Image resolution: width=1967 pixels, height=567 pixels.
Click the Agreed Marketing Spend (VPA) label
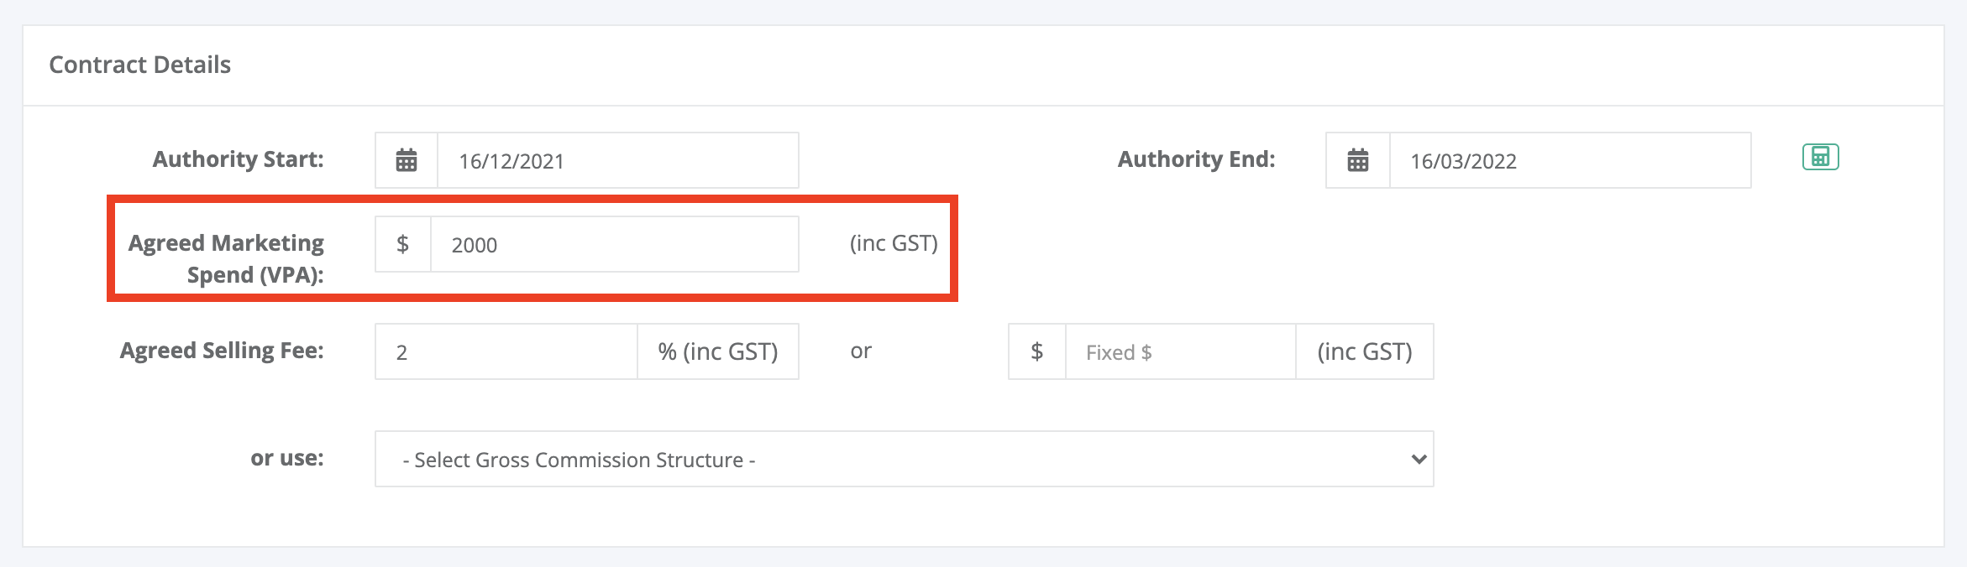point(227,258)
